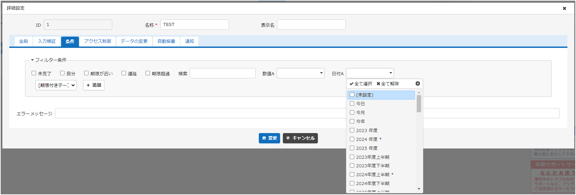This screenshot has height=195, width=576.
Task: Select the 条件 tab
Action: pyautogui.click(x=70, y=41)
